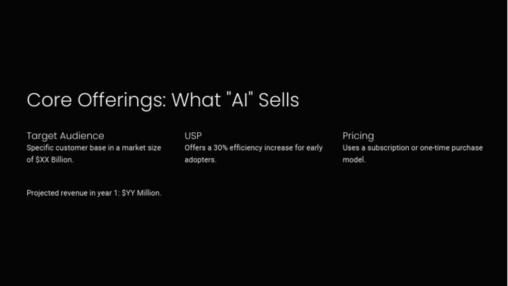Select the "Target Audience" heading
Screen dimensions: 508x286
click(x=65, y=135)
